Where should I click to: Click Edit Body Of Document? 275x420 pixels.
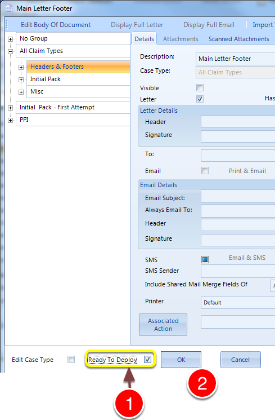click(x=56, y=25)
